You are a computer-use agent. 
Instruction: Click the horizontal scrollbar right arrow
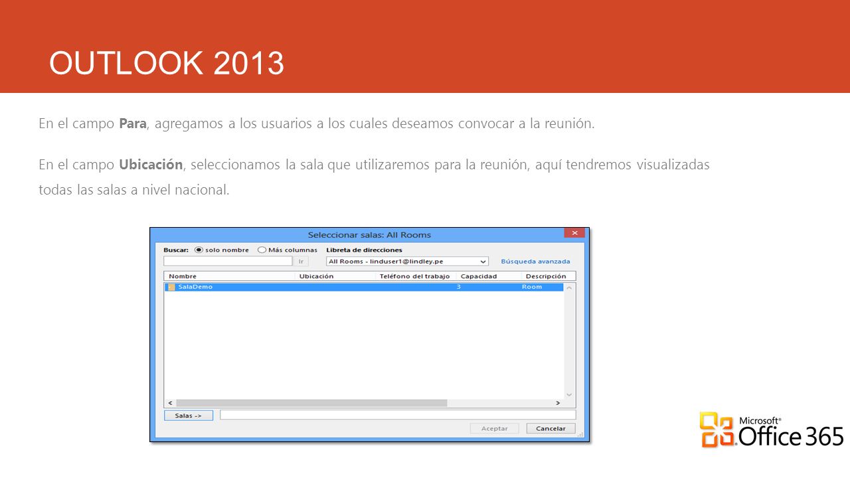558,403
